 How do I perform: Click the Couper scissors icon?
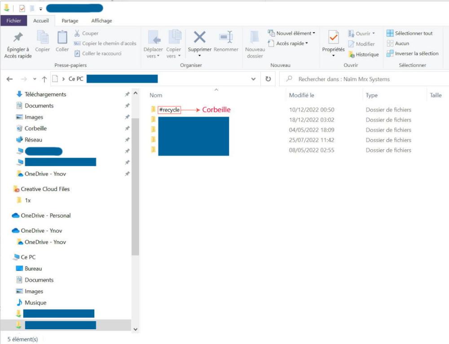pos(77,33)
